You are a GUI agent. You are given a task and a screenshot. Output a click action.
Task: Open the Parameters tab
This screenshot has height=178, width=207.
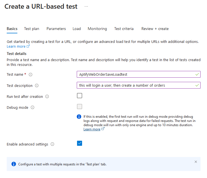tap(56, 29)
